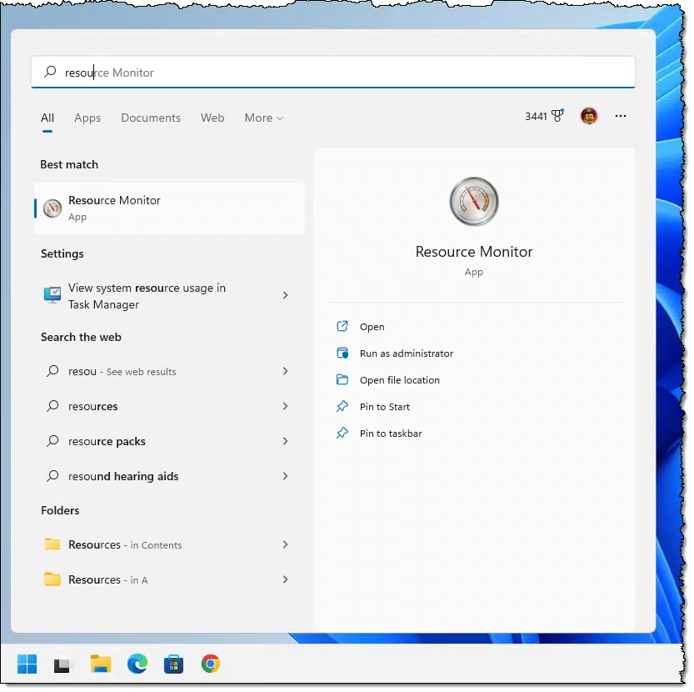The height and width of the screenshot is (692, 694).
Task: Select the 'resource packs' suggestion text
Action: pyautogui.click(x=107, y=441)
